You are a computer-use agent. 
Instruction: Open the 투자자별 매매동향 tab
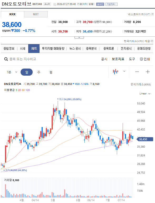[x=53, y=49]
